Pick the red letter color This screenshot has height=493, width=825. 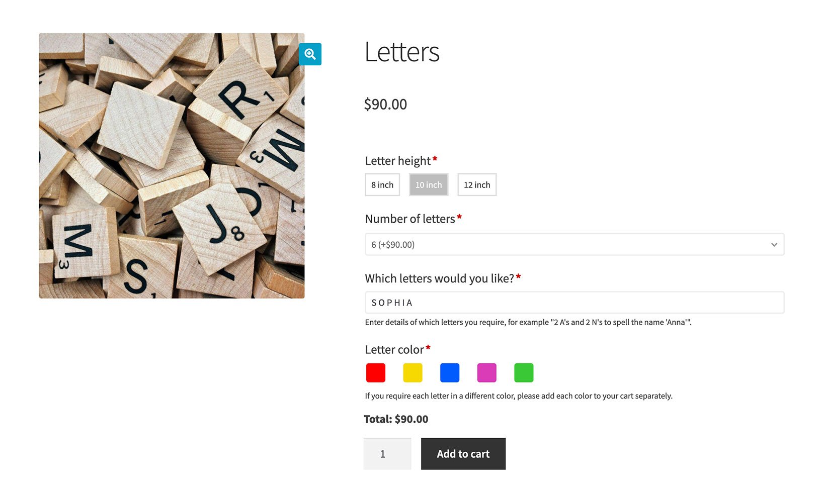(375, 372)
